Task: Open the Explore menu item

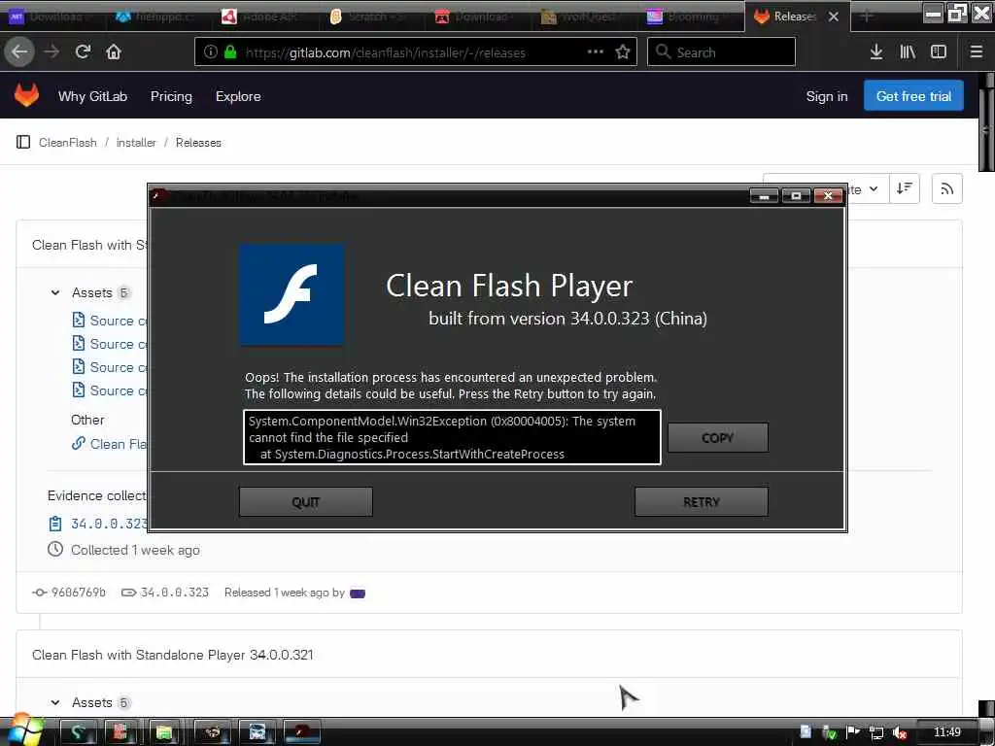Action: click(x=238, y=96)
